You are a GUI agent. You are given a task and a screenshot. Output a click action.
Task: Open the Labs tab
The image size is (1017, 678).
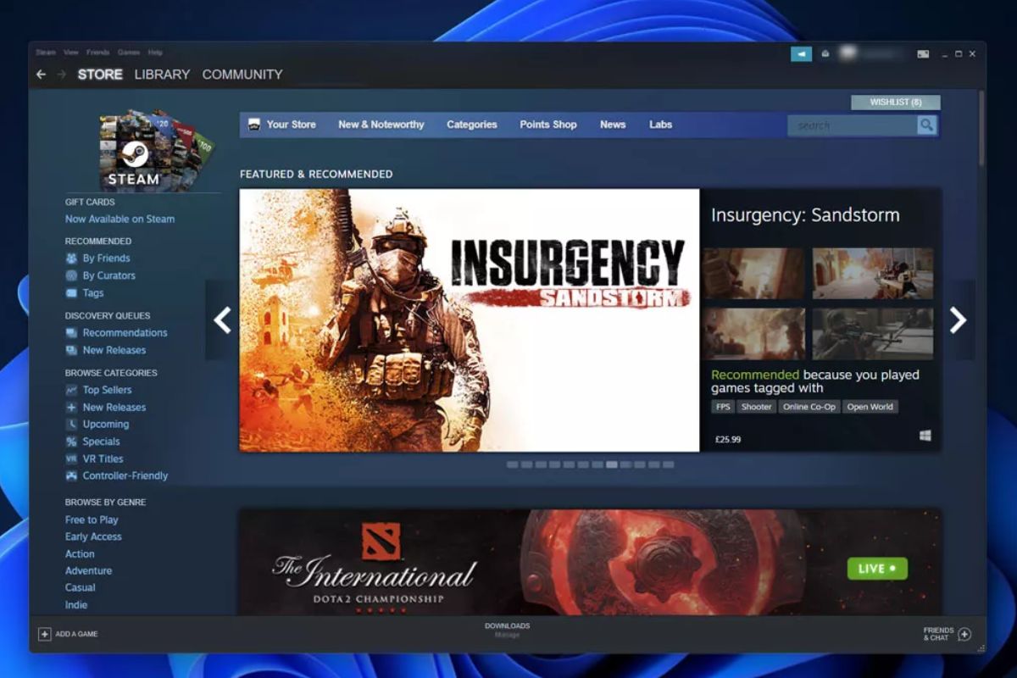tap(660, 125)
